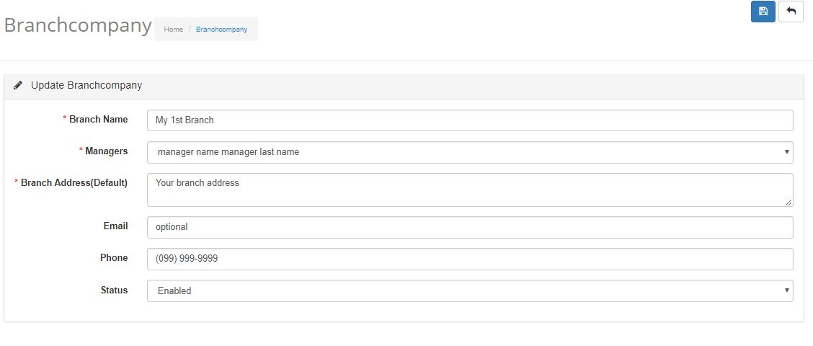Click the textarea resize handle corner
Screen dimensions: 813x346
788,203
